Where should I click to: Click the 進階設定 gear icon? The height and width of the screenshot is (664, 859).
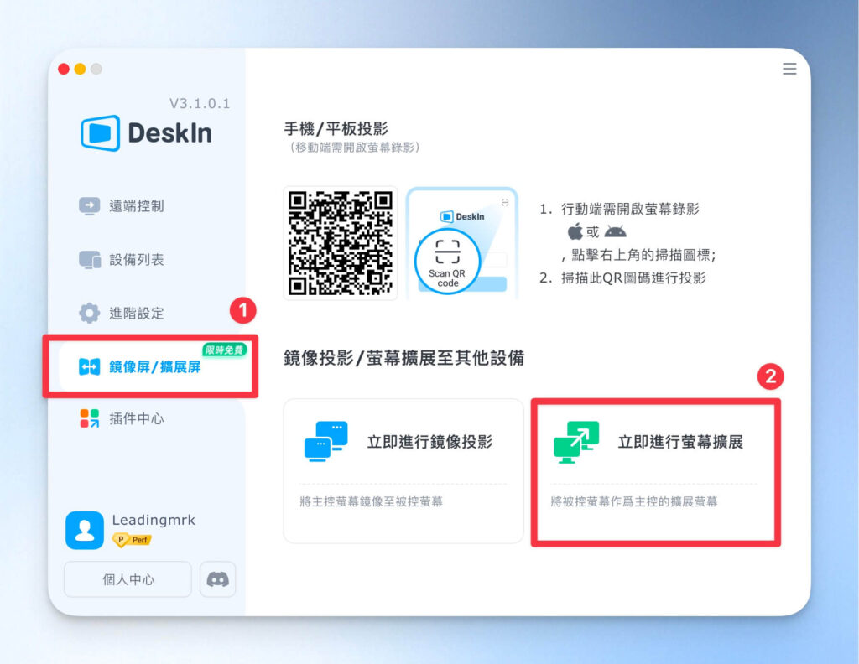tap(89, 313)
